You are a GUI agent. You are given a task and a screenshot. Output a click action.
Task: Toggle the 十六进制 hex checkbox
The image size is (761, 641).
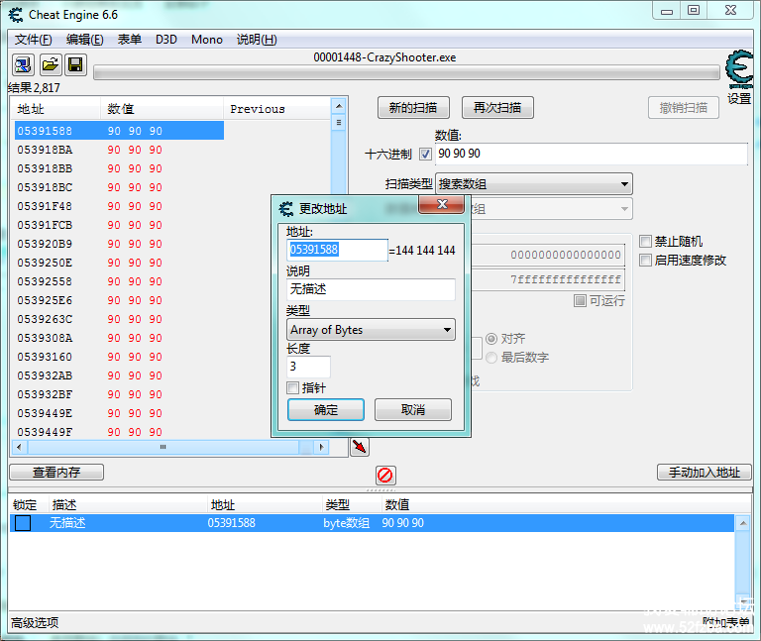pyautogui.click(x=425, y=155)
